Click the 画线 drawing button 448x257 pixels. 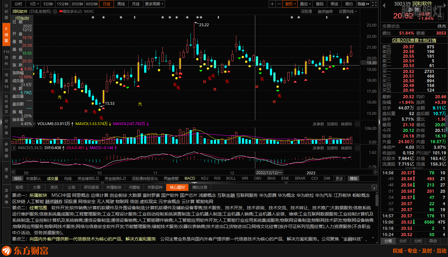click(334, 4)
